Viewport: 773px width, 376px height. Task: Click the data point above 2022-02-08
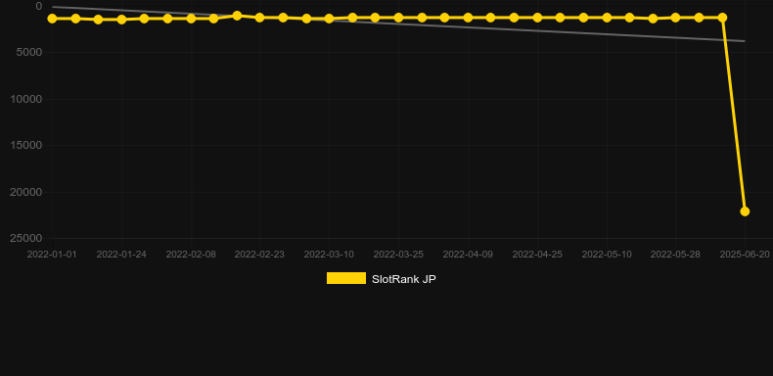(x=191, y=19)
